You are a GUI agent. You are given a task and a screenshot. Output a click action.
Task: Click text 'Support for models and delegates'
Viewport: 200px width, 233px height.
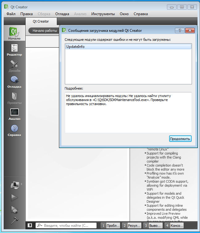pyautogui.click(x=164, y=195)
